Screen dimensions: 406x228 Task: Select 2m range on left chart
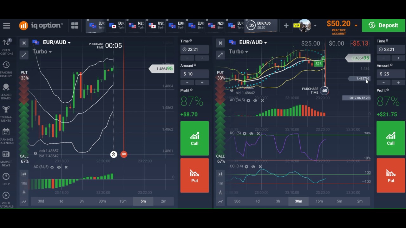click(x=163, y=201)
